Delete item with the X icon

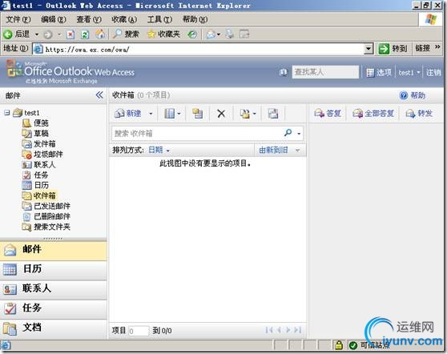pyautogui.click(x=221, y=114)
